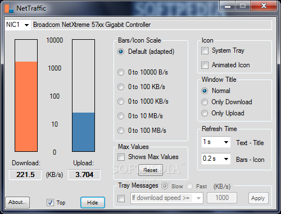Open the 'If download speed >=' dropdown

[167, 198]
